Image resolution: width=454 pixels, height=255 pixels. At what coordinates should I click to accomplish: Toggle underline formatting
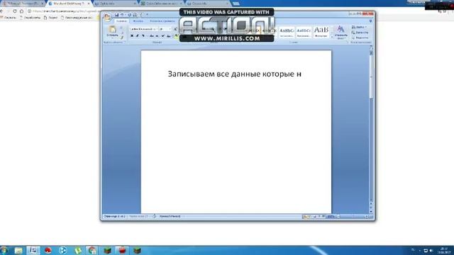pos(143,36)
